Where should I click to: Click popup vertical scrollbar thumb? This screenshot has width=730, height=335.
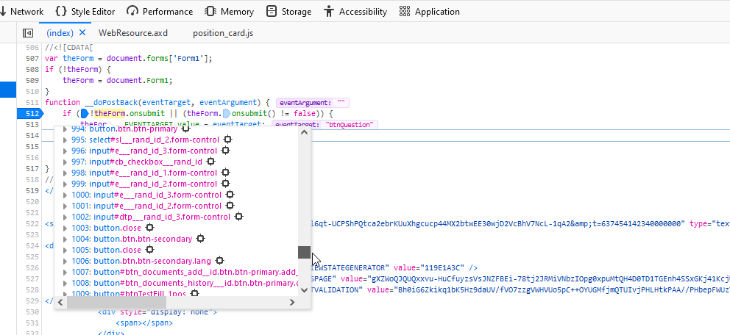click(x=304, y=252)
